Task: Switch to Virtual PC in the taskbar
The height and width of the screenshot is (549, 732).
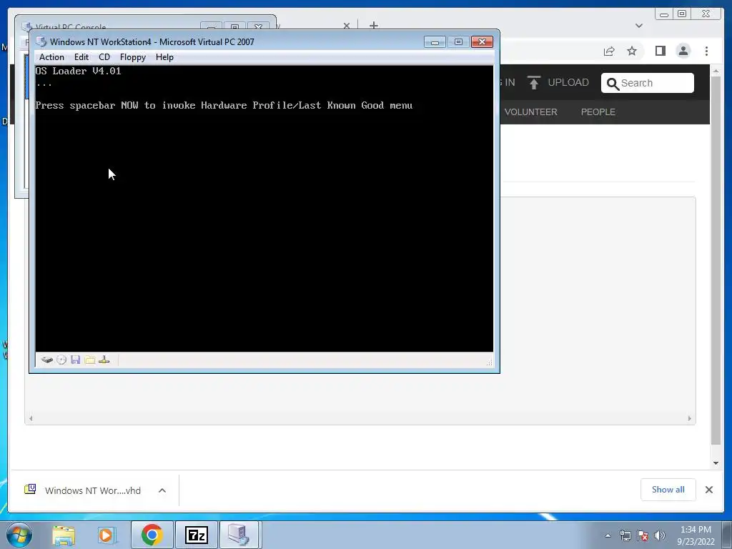Action: coord(239,535)
